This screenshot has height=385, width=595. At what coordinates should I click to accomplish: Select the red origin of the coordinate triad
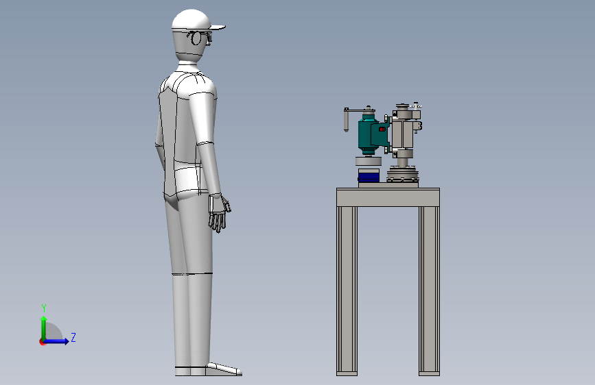pyautogui.click(x=42, y=342)
